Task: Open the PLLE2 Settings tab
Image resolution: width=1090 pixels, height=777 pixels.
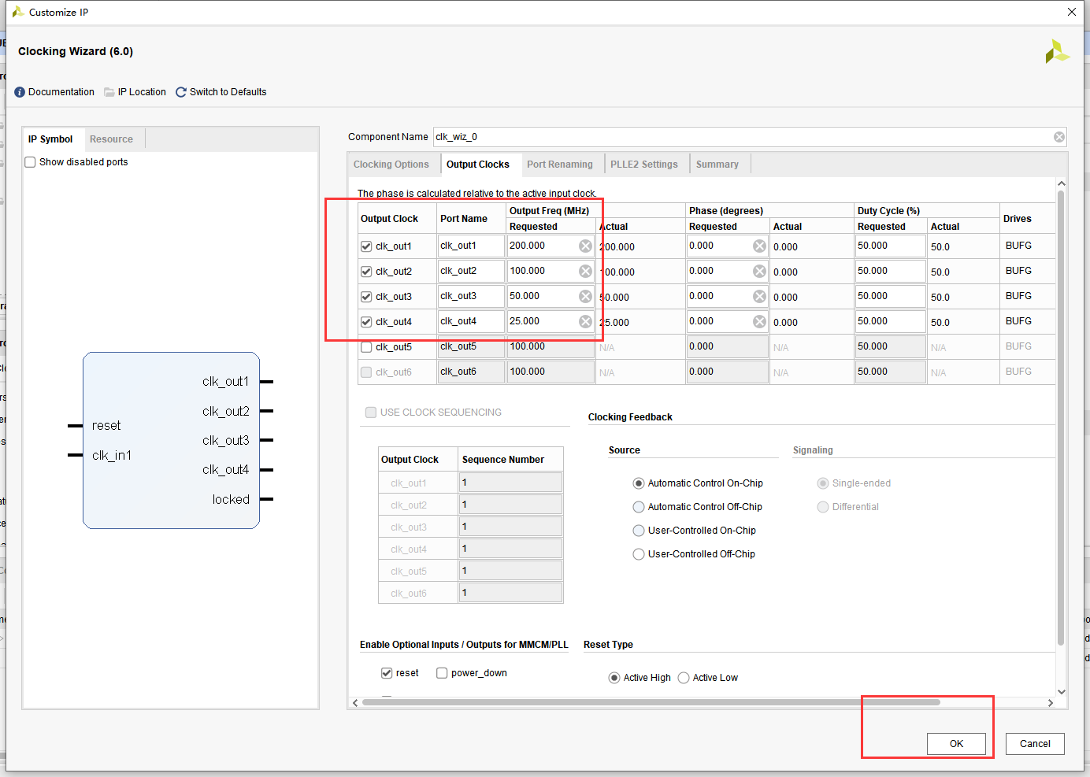Action: coord(644,165)
